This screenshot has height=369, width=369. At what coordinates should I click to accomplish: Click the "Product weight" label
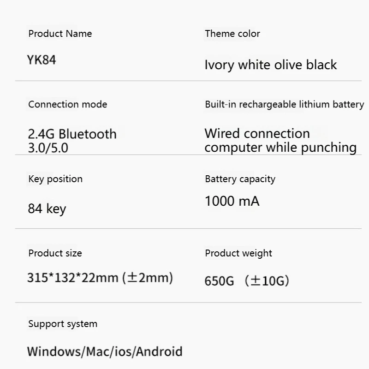point(238,253)
